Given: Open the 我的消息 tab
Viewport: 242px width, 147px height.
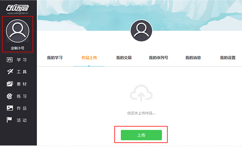Looking at the screenshot, I should [193, 58].
